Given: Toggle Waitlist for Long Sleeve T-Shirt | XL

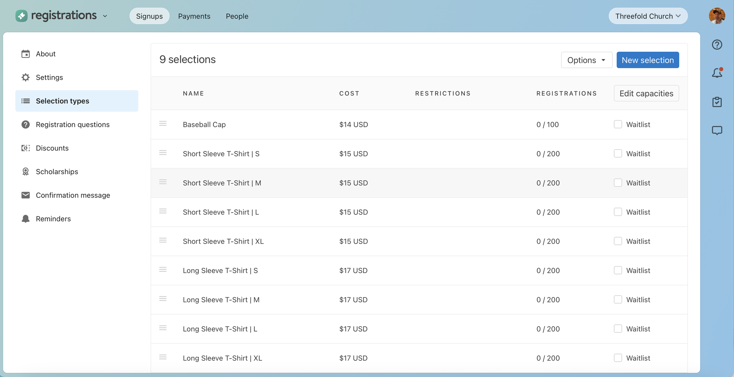Looking at the screenshot, I should click(618, 358).
